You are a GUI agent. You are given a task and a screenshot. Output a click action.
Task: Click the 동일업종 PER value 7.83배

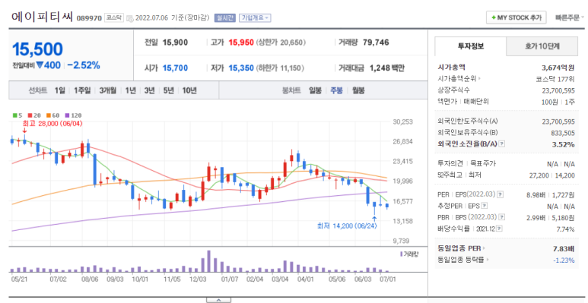[x=564, y=248]
